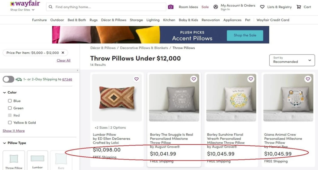
Task: Open the Décor & Pillows menu
Action: (x=114, y=20)
